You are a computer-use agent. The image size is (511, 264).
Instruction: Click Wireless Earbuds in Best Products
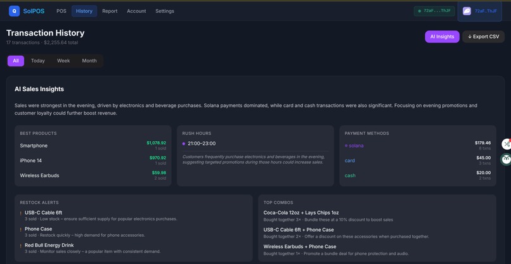pyautogui.click(x=39, y=175)
